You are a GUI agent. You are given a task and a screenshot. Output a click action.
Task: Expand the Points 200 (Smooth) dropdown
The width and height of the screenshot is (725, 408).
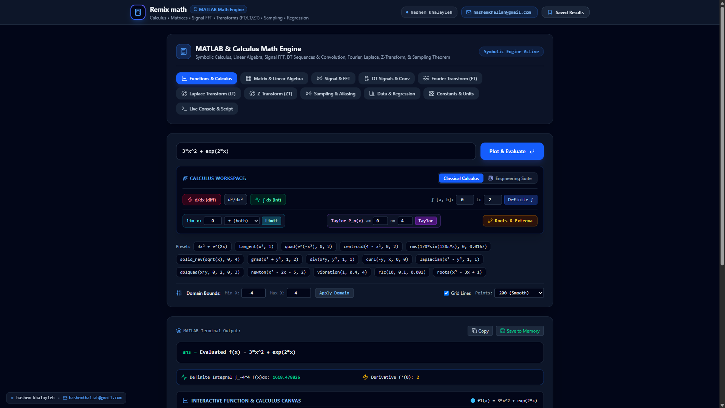pos(519,293)
